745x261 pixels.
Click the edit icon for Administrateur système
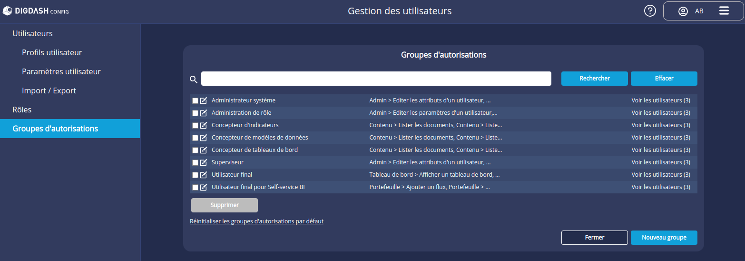(204, 100)
